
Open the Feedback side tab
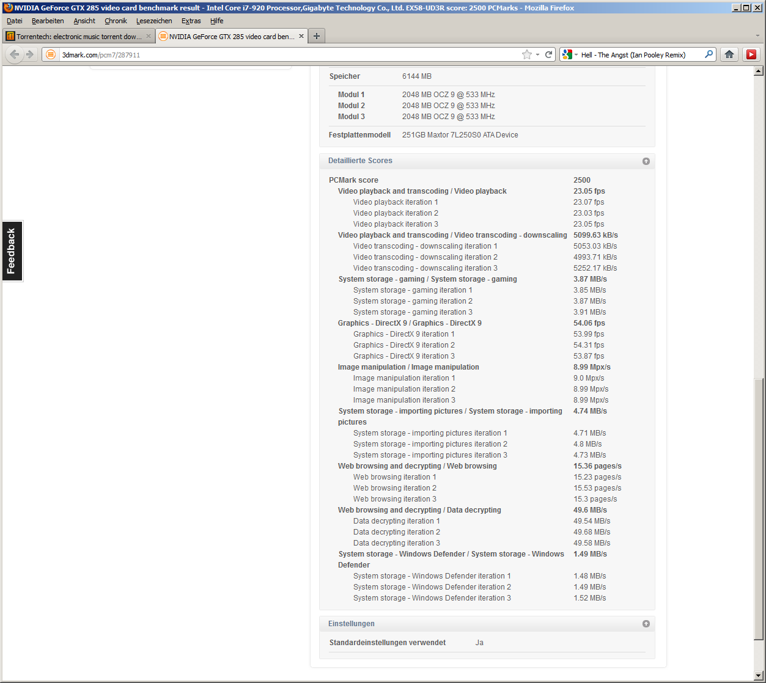coord(12,251)
